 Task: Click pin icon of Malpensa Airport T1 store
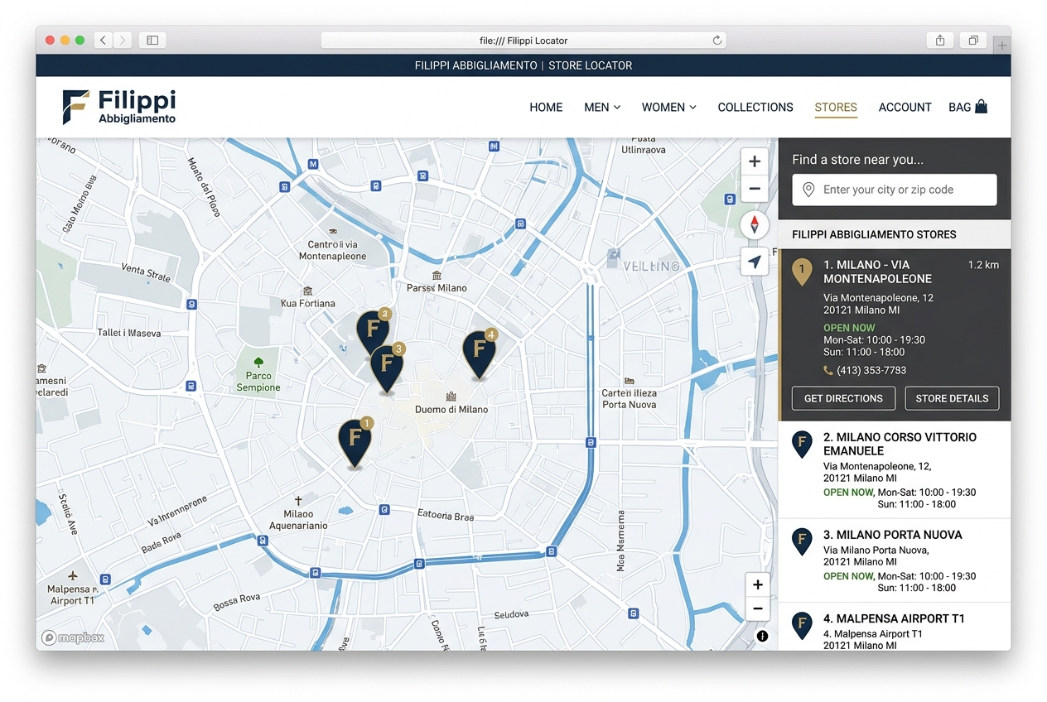pyautogui.click(x=802, y=626)
